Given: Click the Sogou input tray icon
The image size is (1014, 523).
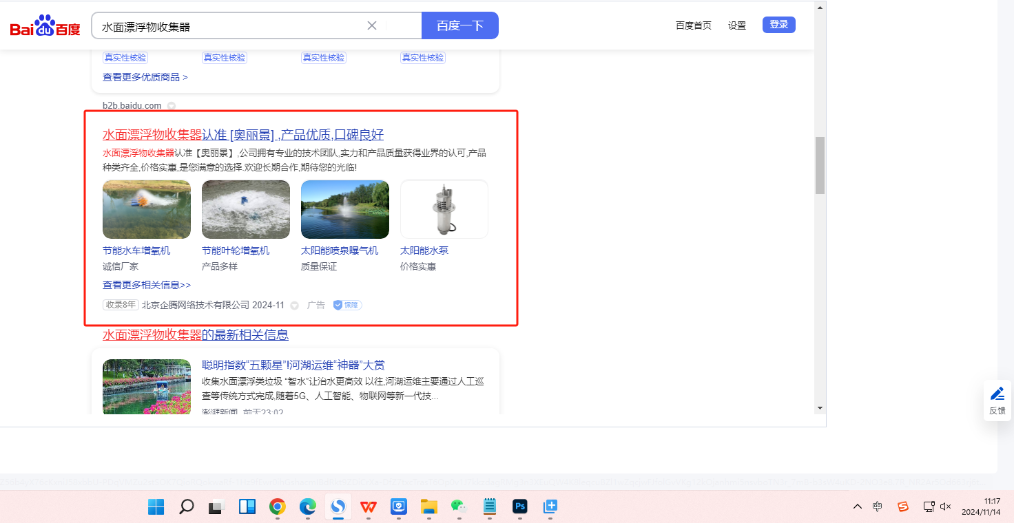Looking at the screenshot, I should 902,507.
